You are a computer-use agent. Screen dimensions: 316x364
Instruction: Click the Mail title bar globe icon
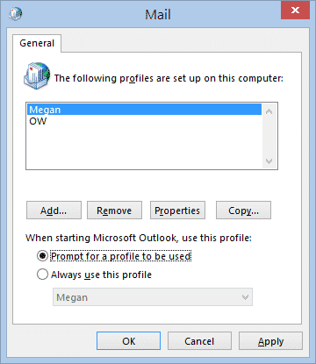(x=15, y=13)
